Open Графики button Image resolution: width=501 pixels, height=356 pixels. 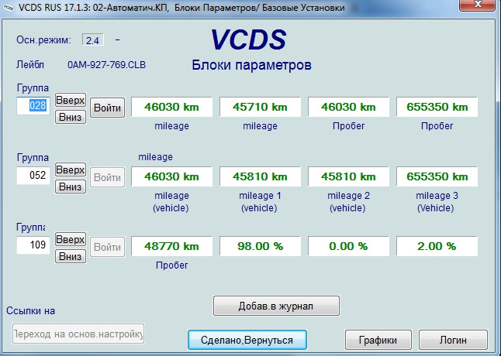378,340
